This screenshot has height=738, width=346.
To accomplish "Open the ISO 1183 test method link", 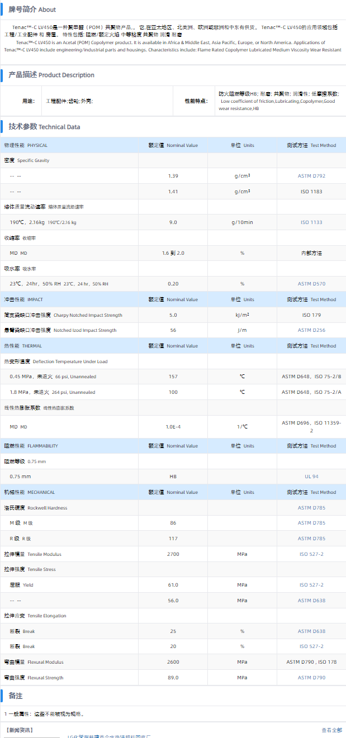I will [x=311, y=192].
